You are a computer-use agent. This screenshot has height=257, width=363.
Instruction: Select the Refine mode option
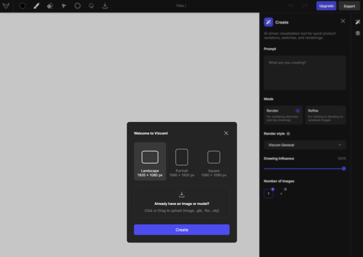pyautogui.click(x=325, y=115)
